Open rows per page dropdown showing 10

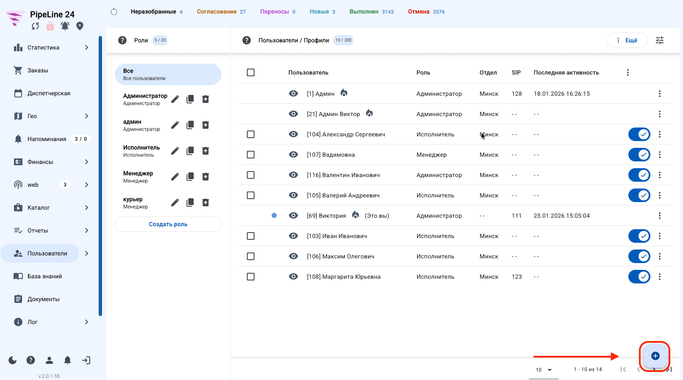coord(544,370)
